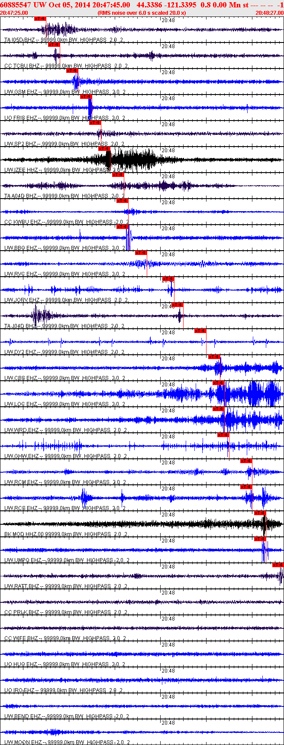
Task: Select the pick flag on UW UMPQ trace
Action: point(260,539)
